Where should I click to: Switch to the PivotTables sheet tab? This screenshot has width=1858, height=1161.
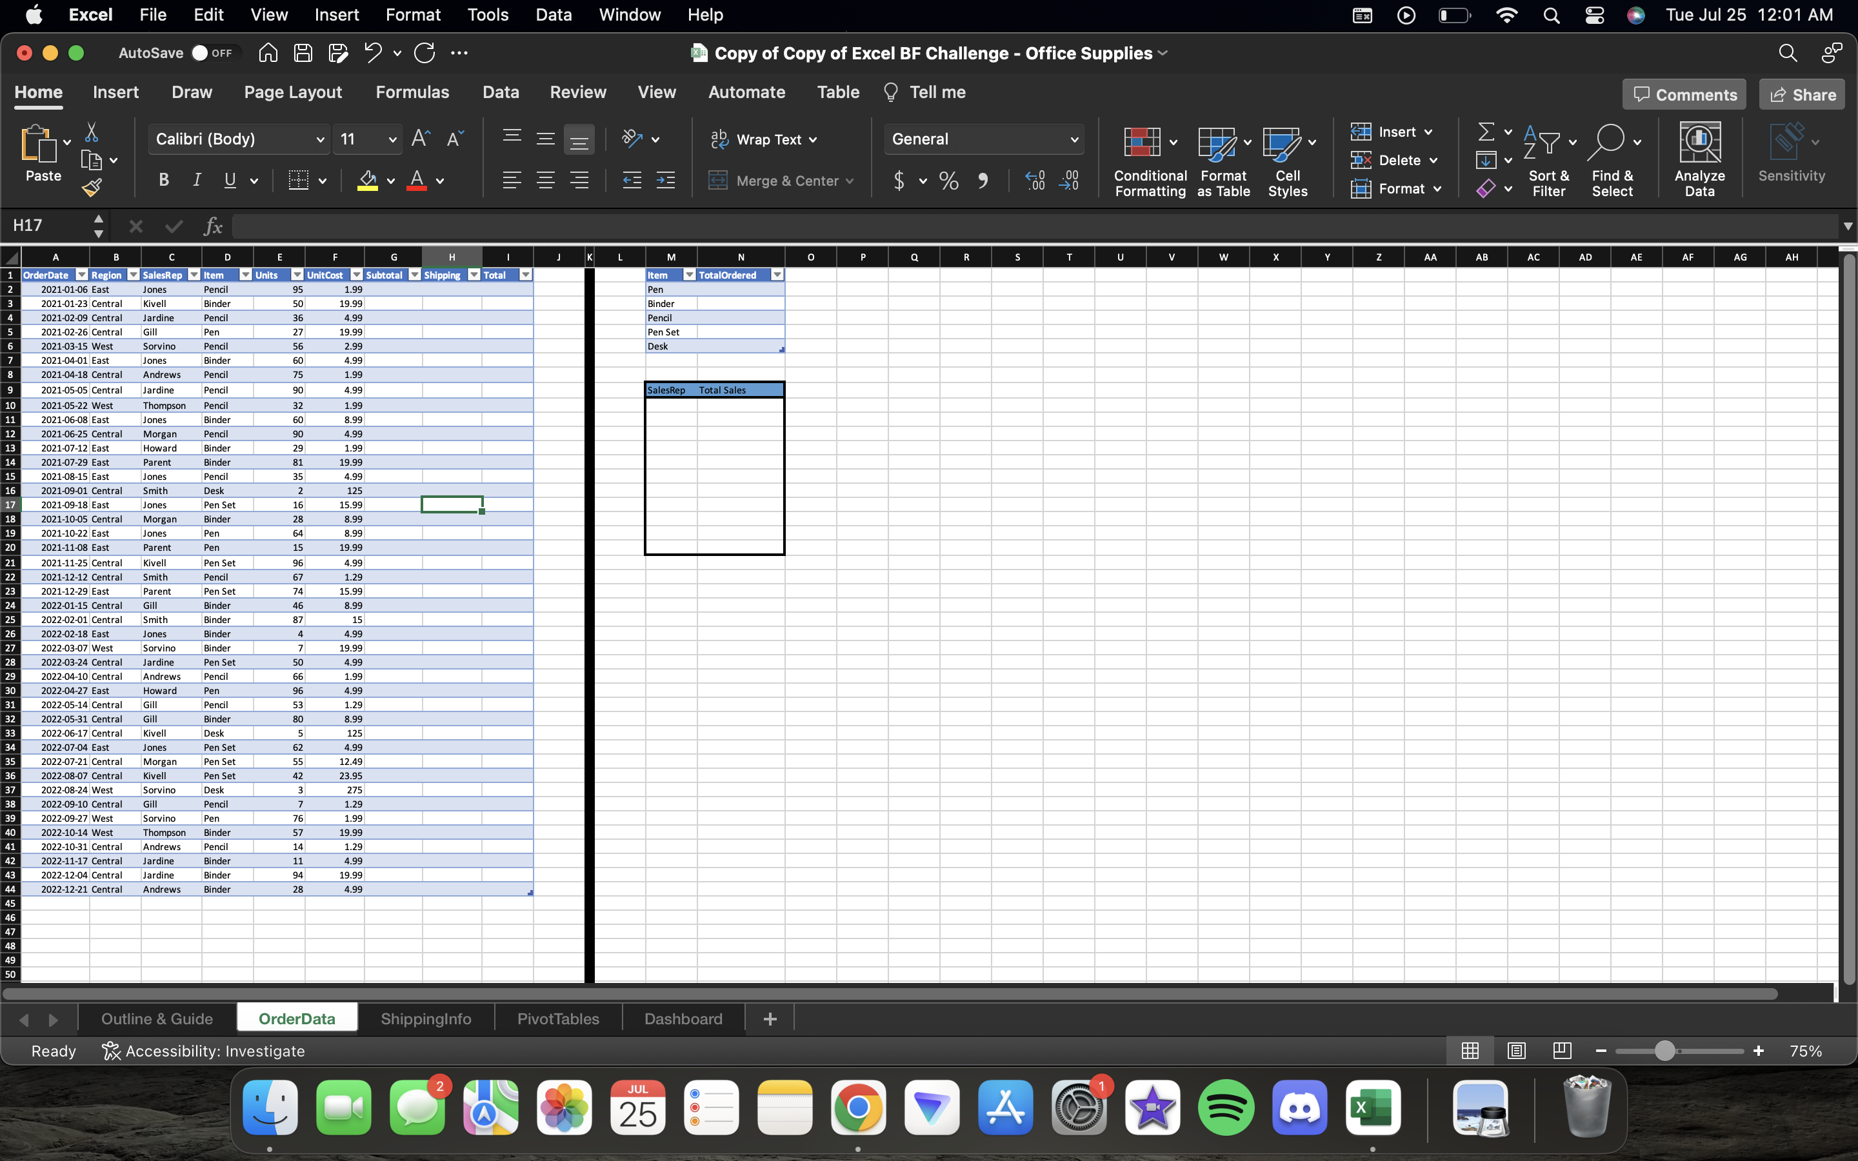pyautogui.click(x=557, y=1019)
